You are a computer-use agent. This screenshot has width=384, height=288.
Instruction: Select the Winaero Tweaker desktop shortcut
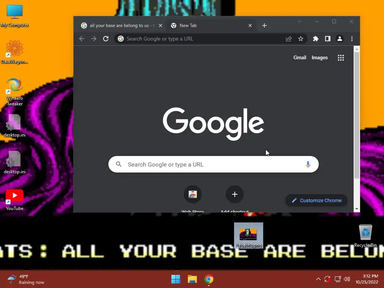(x=15, y=92)
